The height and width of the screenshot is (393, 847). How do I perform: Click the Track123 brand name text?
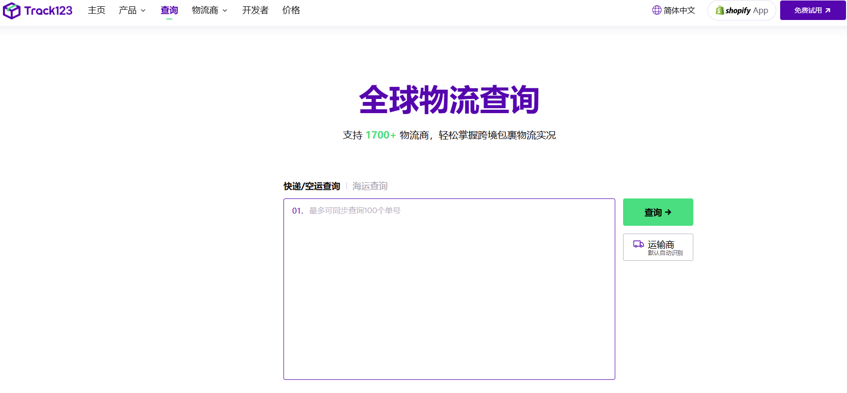click(x=48, y=11)
